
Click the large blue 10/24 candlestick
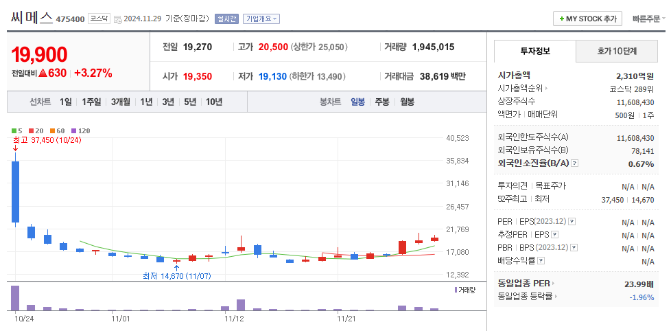[15, 192]
